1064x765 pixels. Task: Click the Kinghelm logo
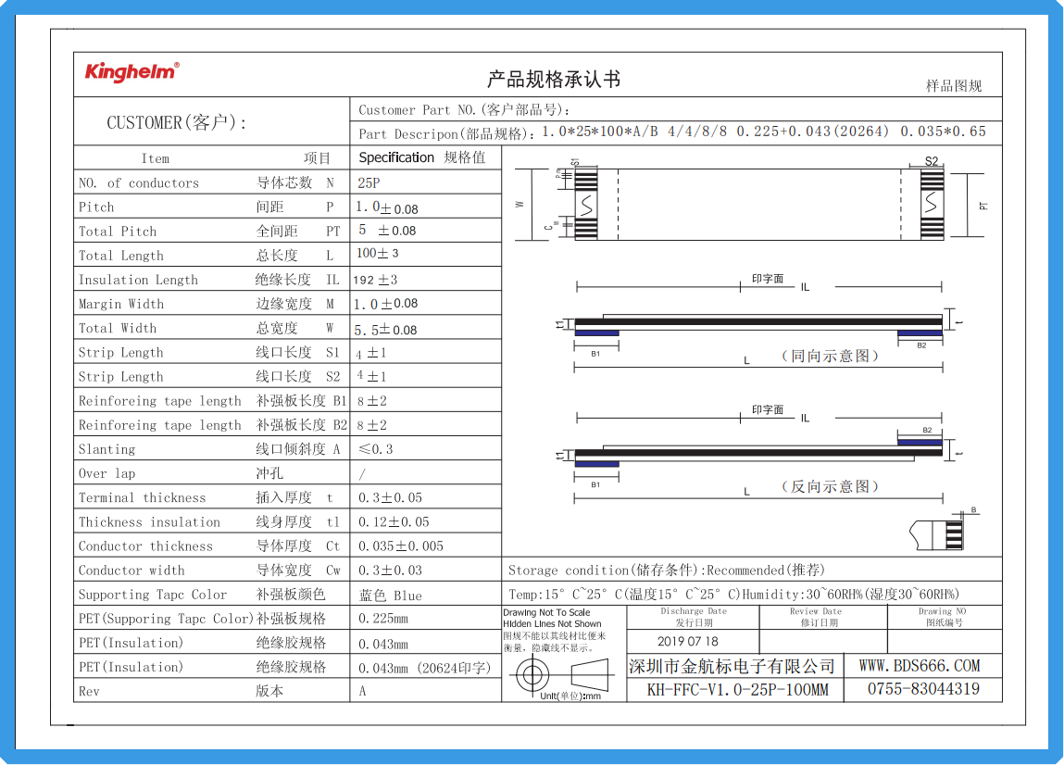(131, 72)
